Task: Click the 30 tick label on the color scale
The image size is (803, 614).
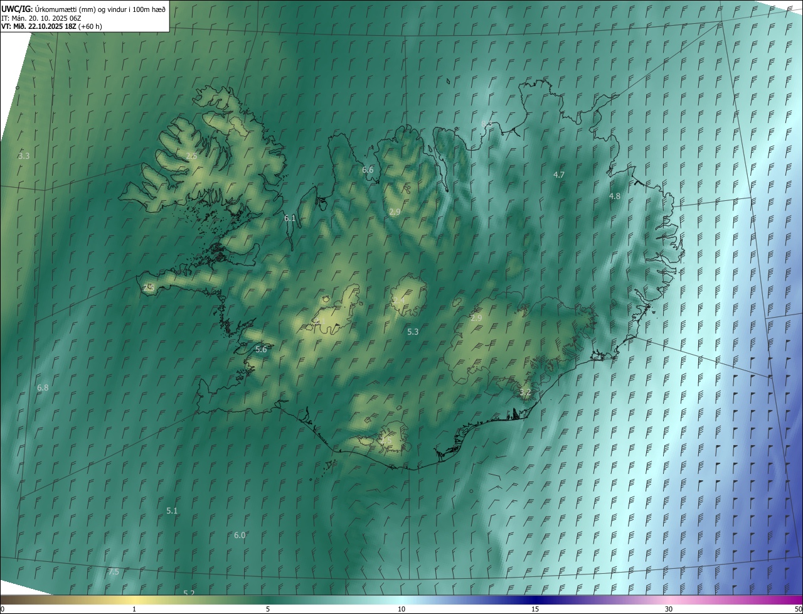Action: (x=669, y=609)
